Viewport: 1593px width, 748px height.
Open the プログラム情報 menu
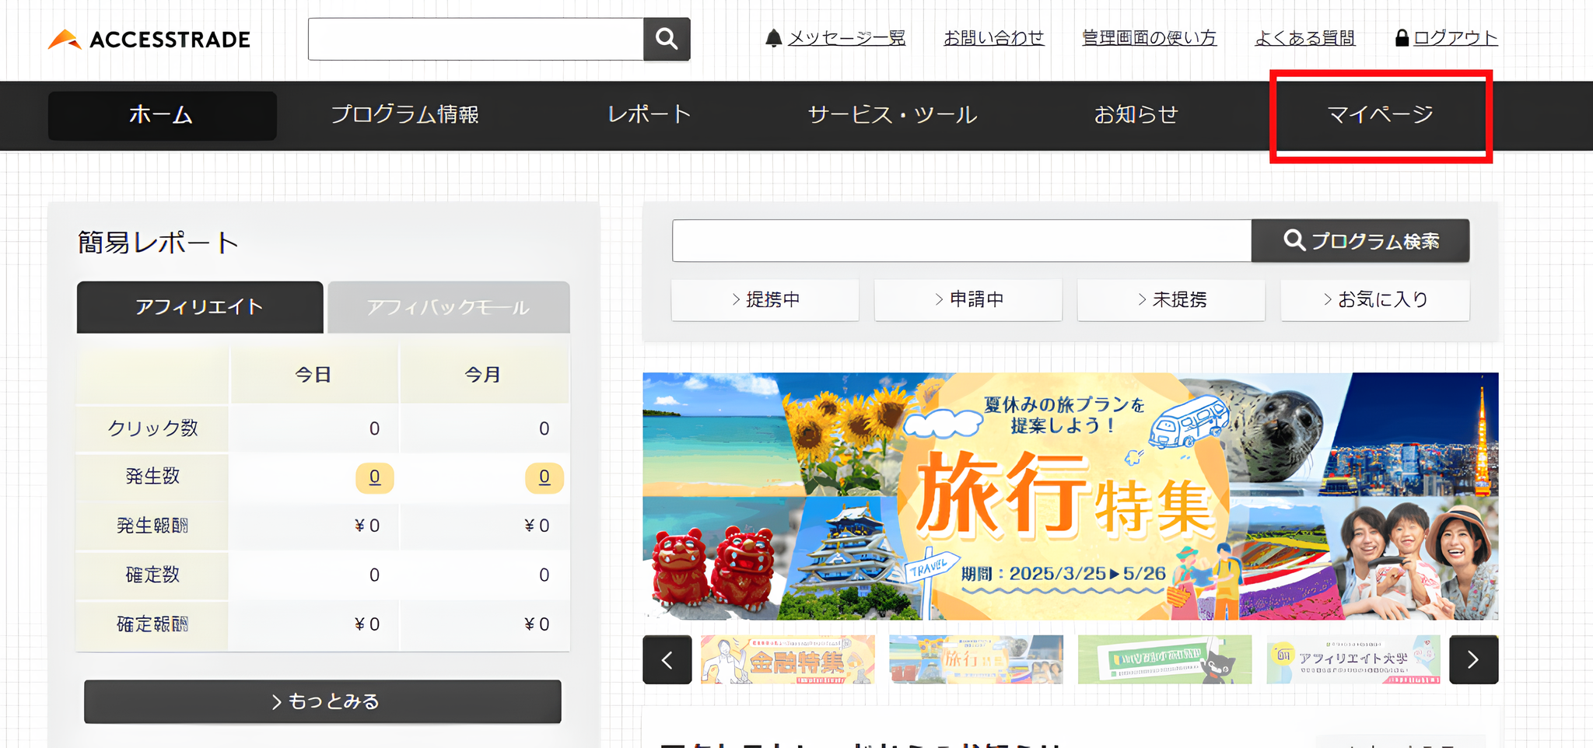click(x=404, y=115)
